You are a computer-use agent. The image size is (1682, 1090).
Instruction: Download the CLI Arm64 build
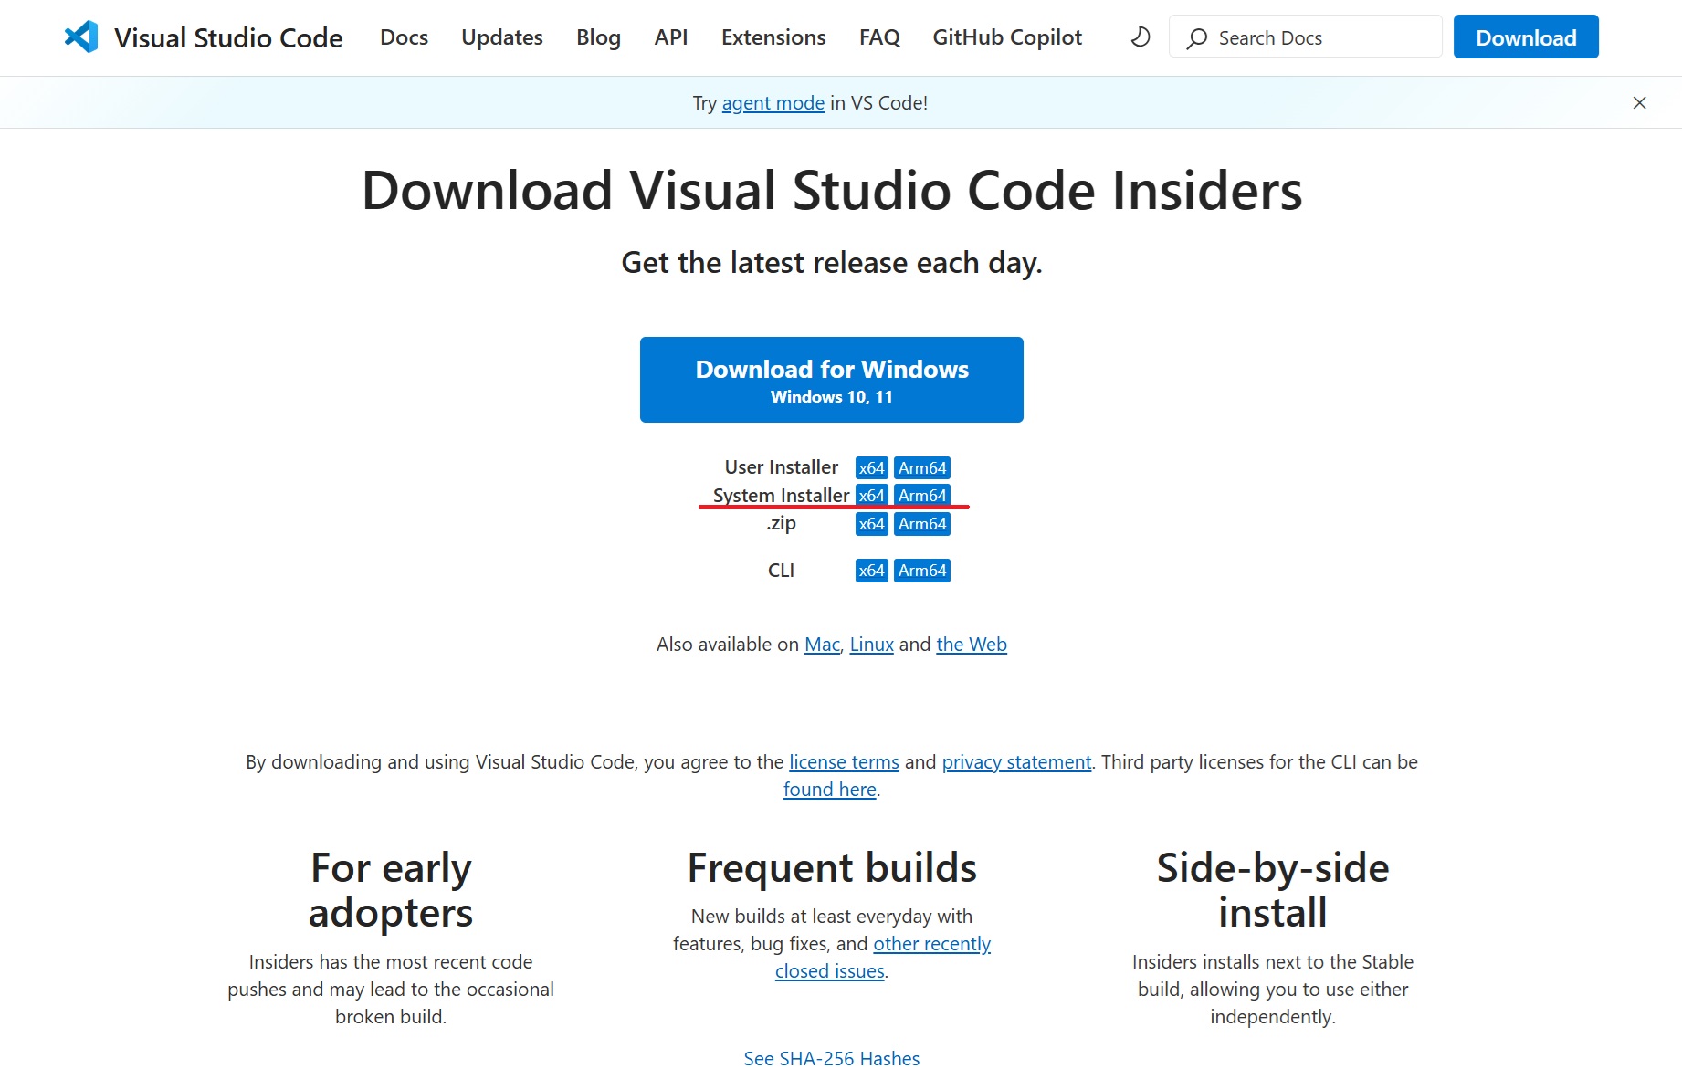(921, 571)
